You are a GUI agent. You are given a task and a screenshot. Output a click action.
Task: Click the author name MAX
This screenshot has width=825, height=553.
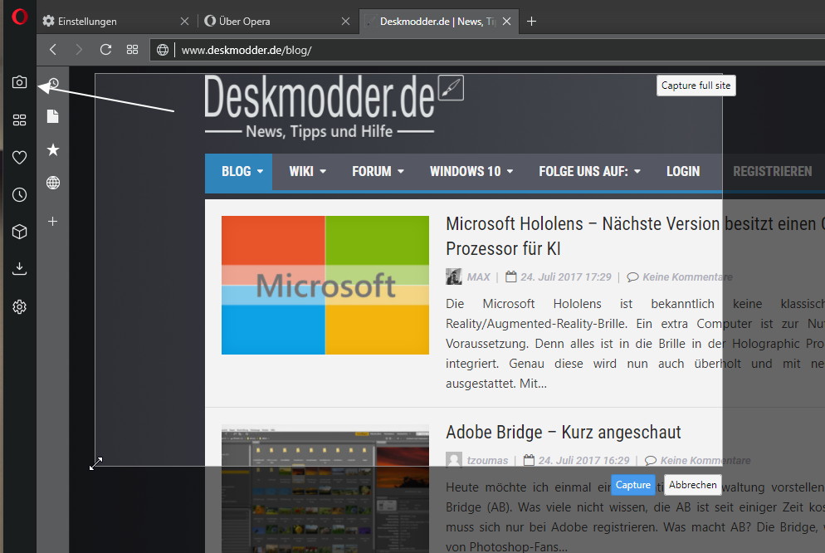click(x=478, y=277)
